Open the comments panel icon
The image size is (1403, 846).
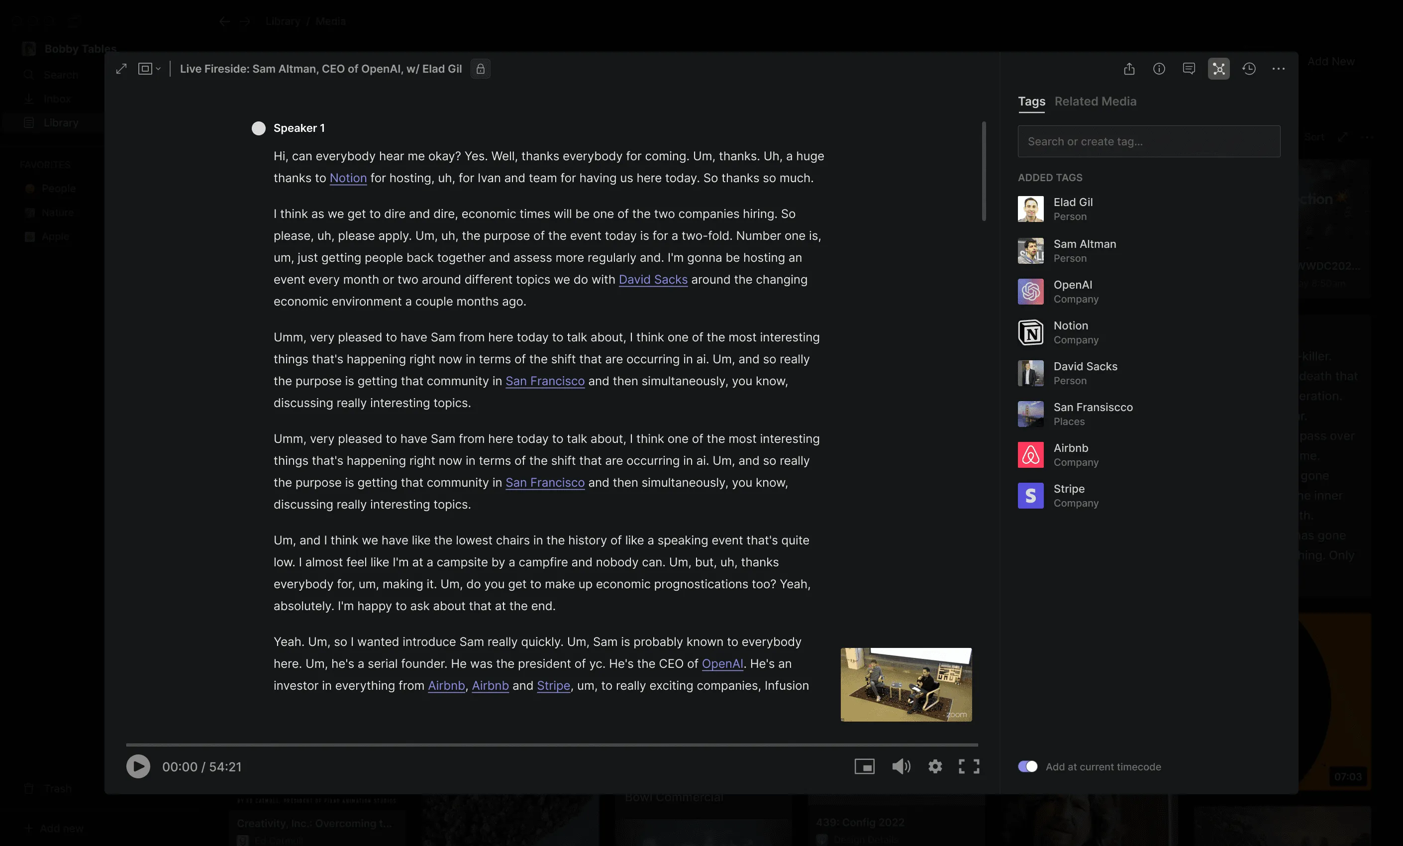tap(1189, 69)
